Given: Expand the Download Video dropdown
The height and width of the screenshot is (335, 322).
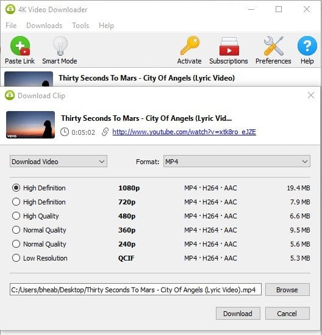Looking at the screenshot, I should (x=59, y=161).
